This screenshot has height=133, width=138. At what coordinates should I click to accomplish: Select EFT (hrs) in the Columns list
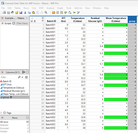pyautogui.click(x=7, y=84)
